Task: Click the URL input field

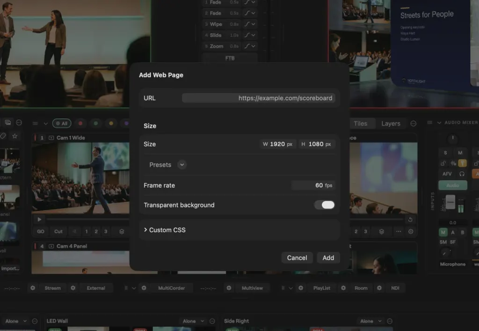Action: (x=258, y=98)
